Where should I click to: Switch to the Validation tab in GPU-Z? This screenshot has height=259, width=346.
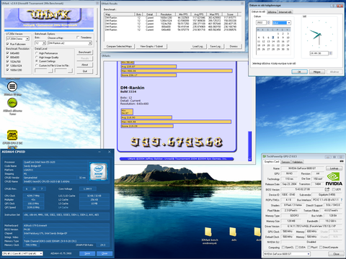(297, 162)
